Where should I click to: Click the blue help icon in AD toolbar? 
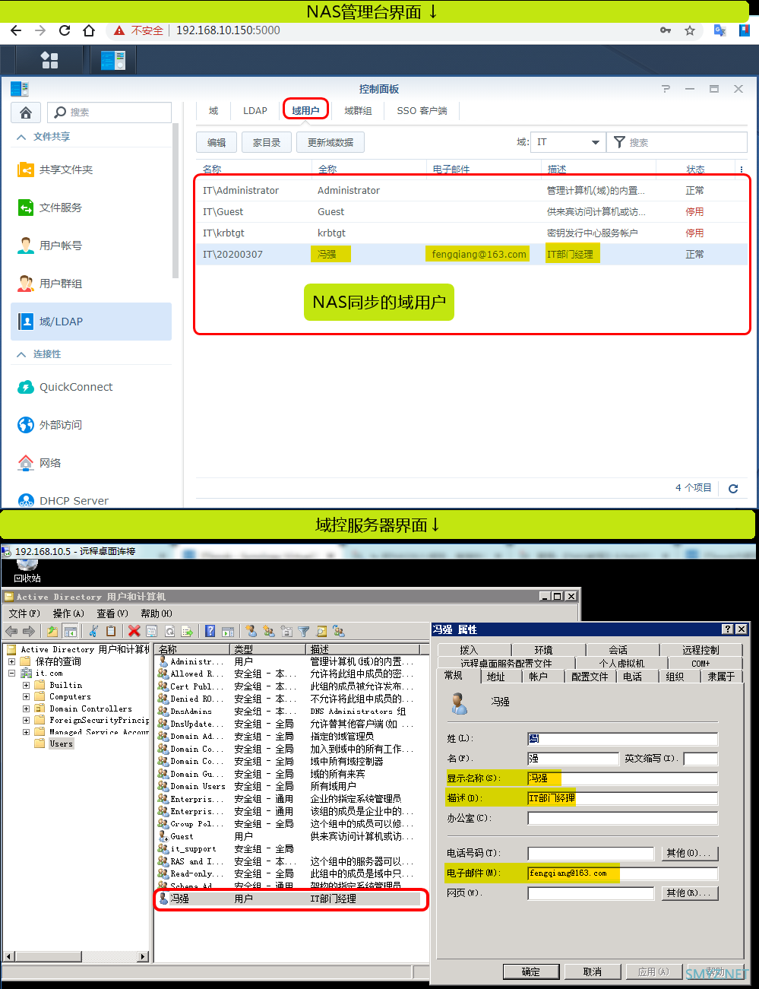pos(210,631)
